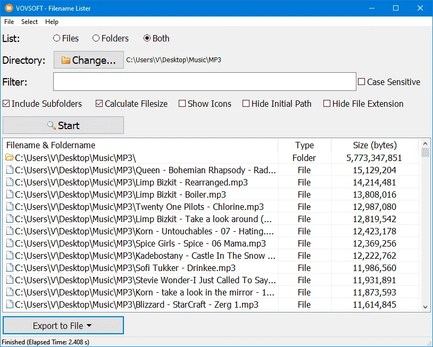This screenshot has width=433, height=347.
Task: Click file icon of Korn - take a look in the mirror
Action: click(x=10, y=292)
